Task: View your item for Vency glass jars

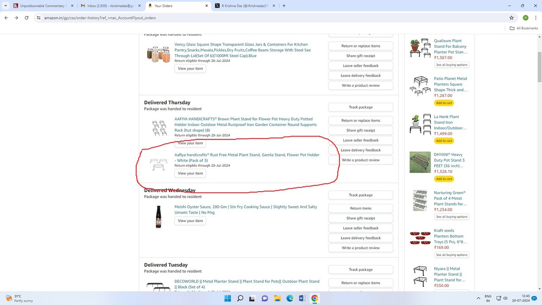Action: click(190, 69)
